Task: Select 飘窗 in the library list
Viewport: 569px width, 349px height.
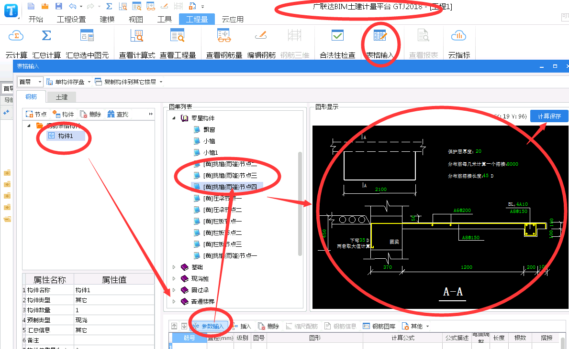Action: (209, 129)
